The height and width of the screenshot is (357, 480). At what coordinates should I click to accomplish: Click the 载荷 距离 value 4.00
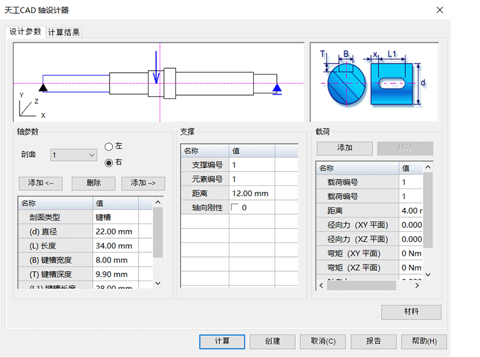pyautogui.click(x=411, y=211)
